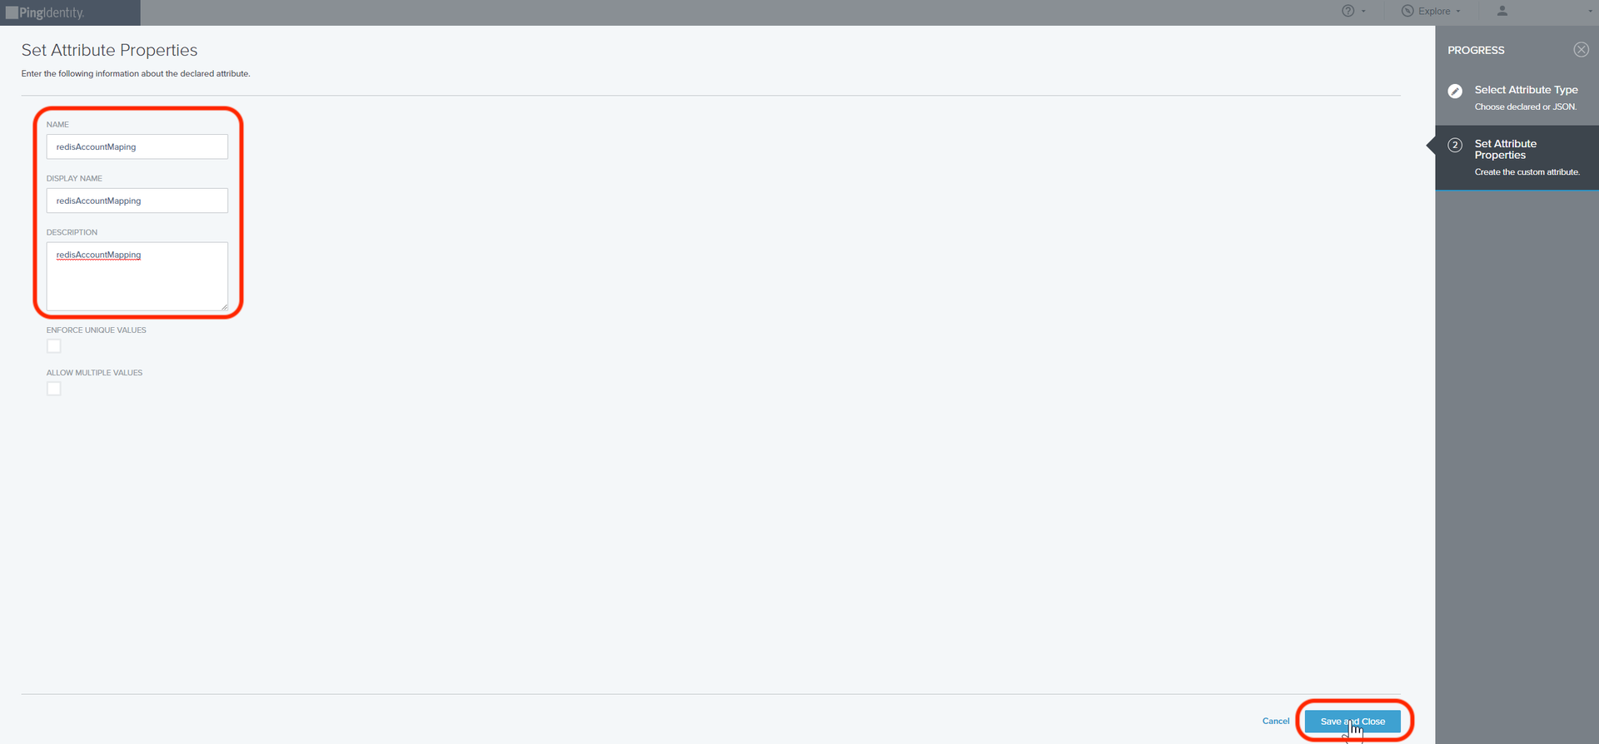1599x744 pixels.
Task: Click the Description resize handle
Action: click(x=224, y=307)
